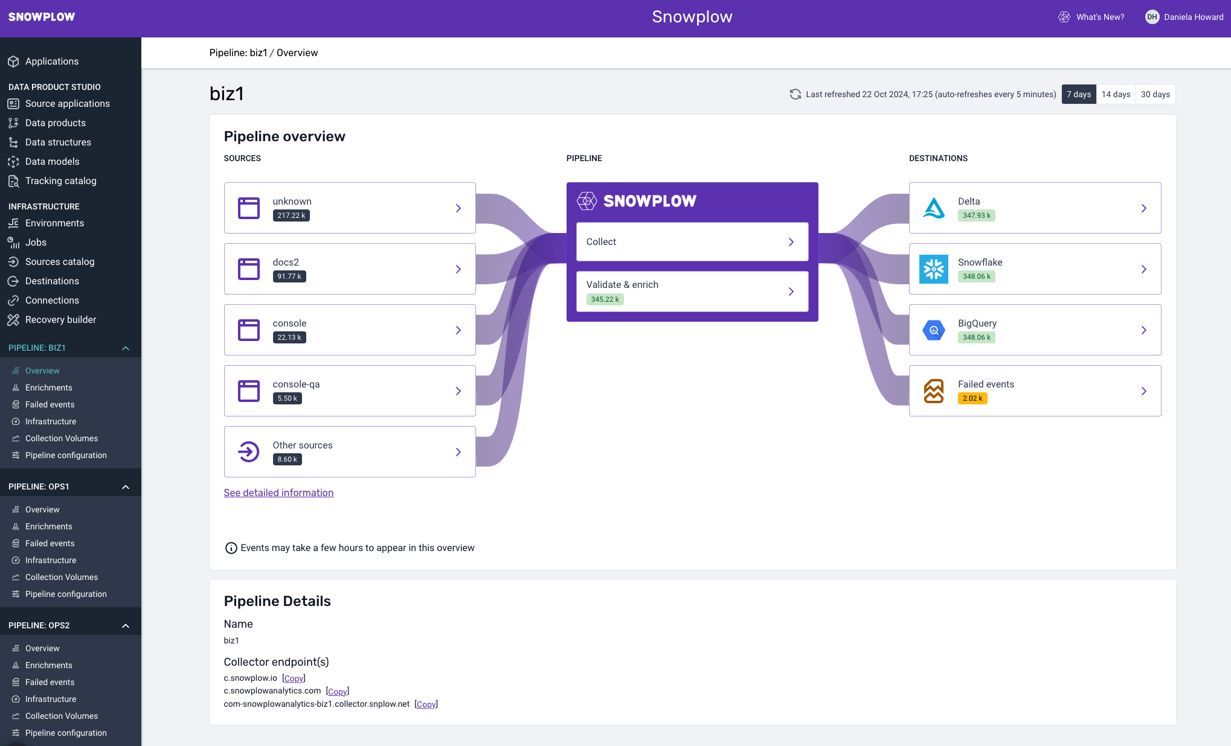Copy the c.snowplowanalytics.com endpoint
The width and height of the screenshot is (1231, 746).
(x=338, y=692)
